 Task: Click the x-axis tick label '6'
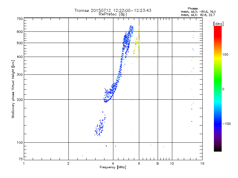point(139,163)
